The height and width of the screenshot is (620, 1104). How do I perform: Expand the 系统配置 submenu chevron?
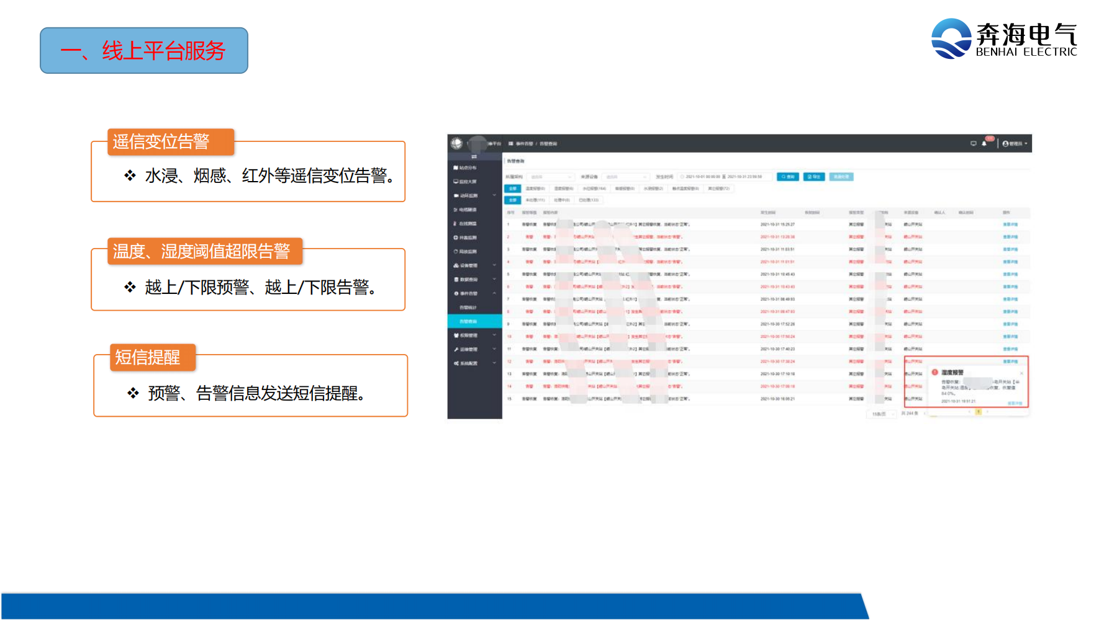pos(494,363)
